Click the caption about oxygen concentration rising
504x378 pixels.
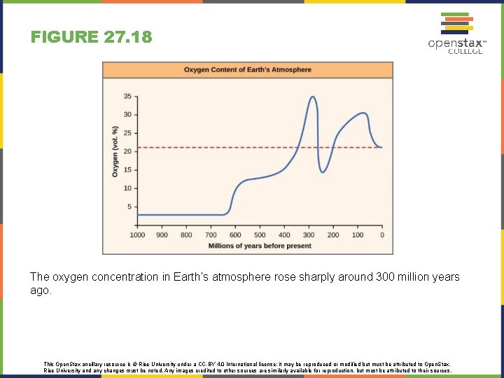click(x=244, y=283)
